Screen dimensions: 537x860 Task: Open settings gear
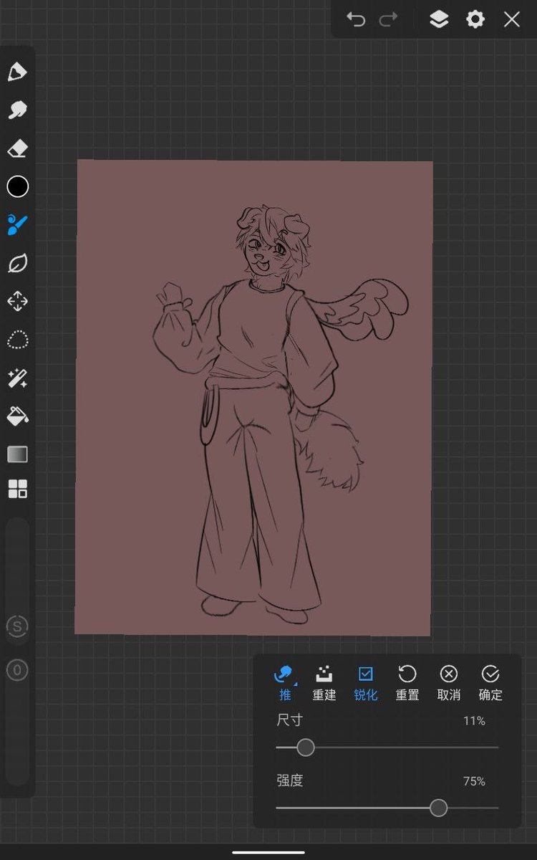tap(475, 19)
